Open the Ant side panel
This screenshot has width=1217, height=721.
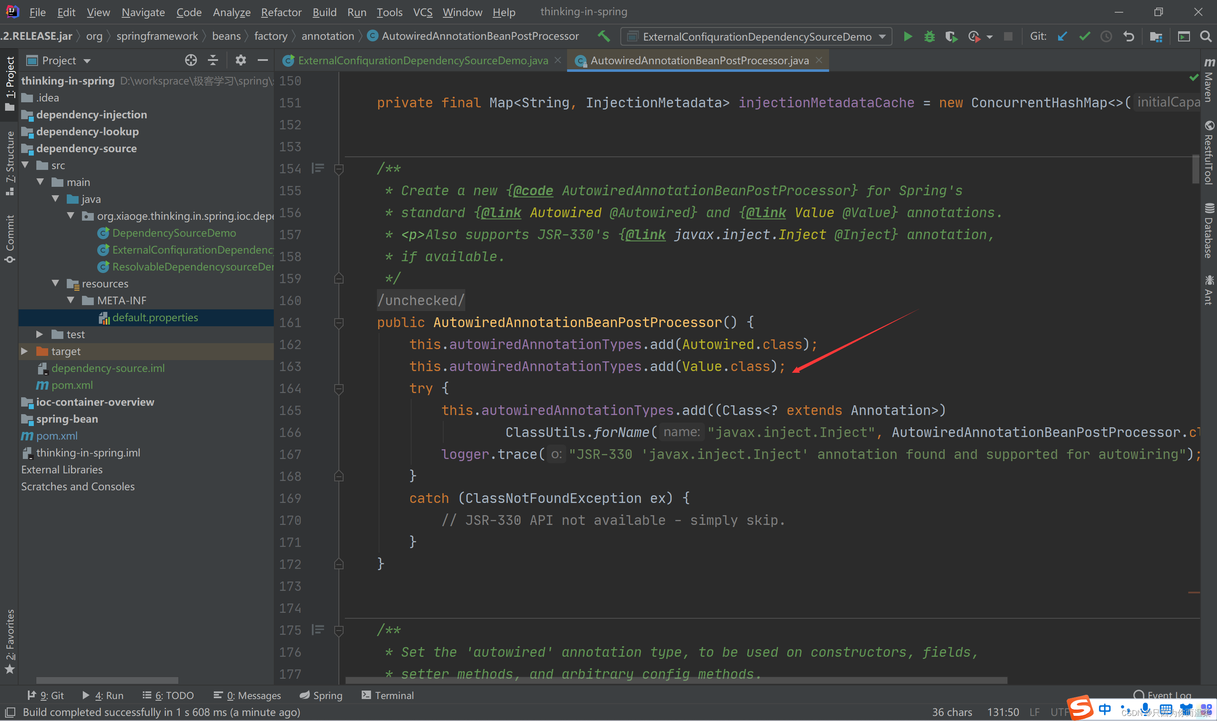pos(1209,289)
